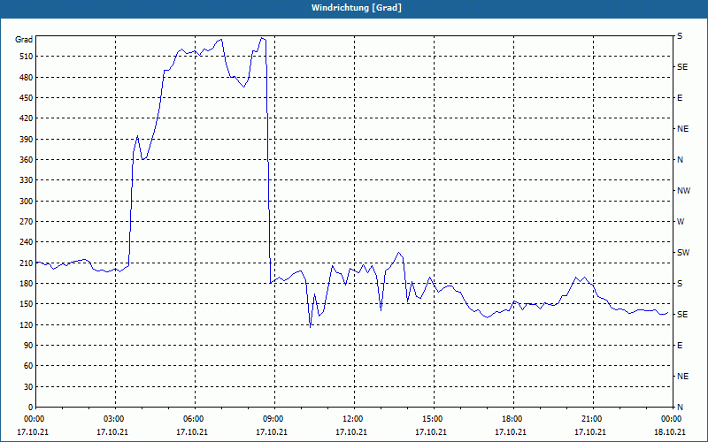This screenshot has width=708, height=442.
Task: Click the NE compass label near 45 level
Action: 683,377
